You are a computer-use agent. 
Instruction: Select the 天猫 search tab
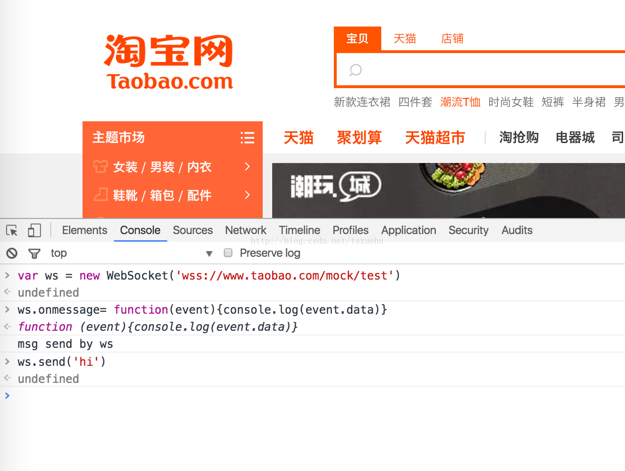(405, 38)
